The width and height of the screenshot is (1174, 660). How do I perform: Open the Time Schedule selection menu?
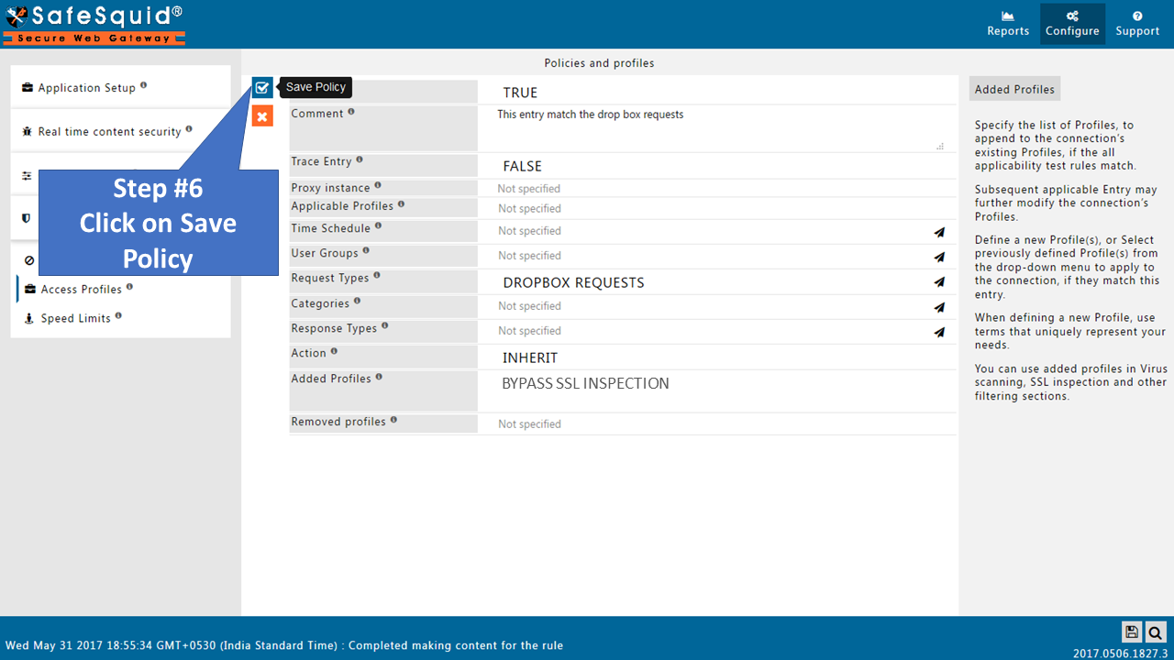click(x=939, y=232)
